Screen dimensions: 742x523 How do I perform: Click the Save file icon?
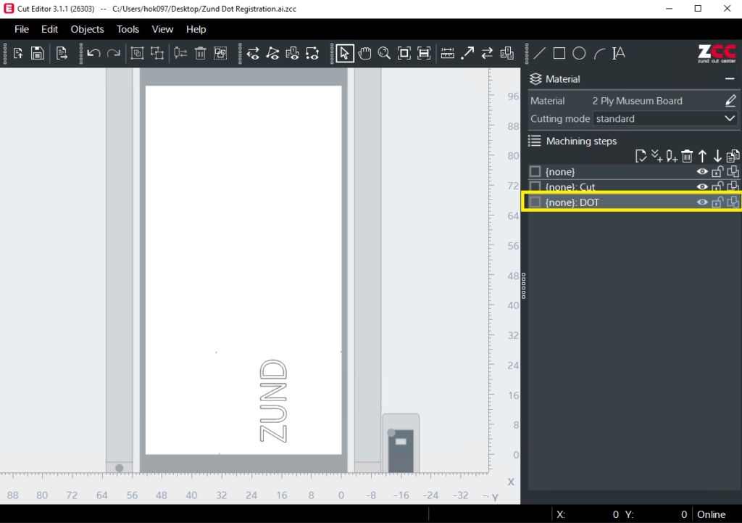pos(37,53)
